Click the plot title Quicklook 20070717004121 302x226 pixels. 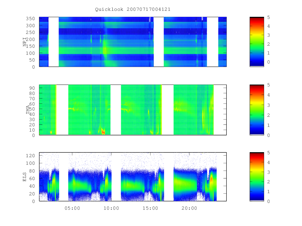[133, 10]
